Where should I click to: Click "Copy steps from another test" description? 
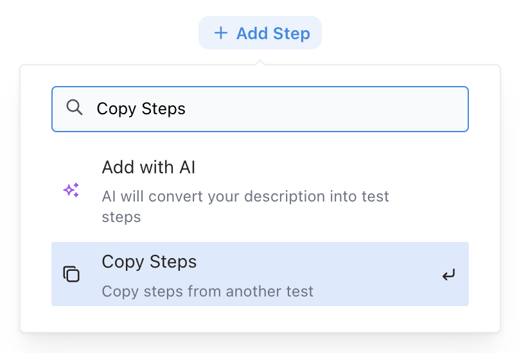coord(207,292)
